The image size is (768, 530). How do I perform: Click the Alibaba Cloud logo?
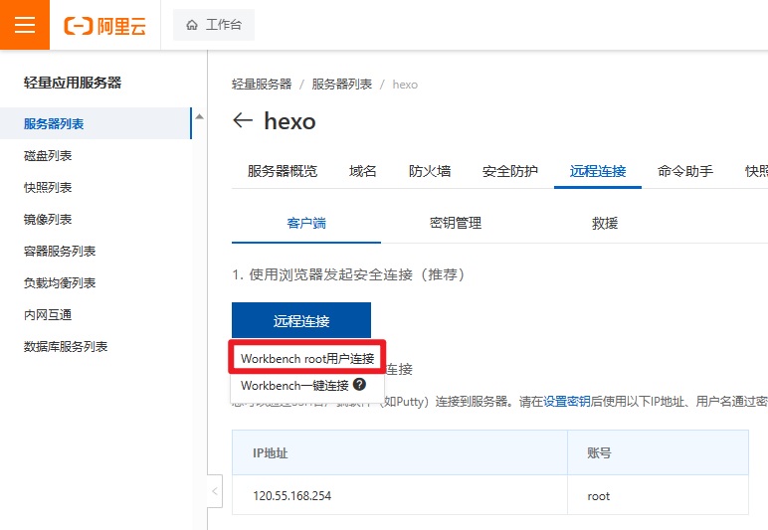tap(104, 26)
